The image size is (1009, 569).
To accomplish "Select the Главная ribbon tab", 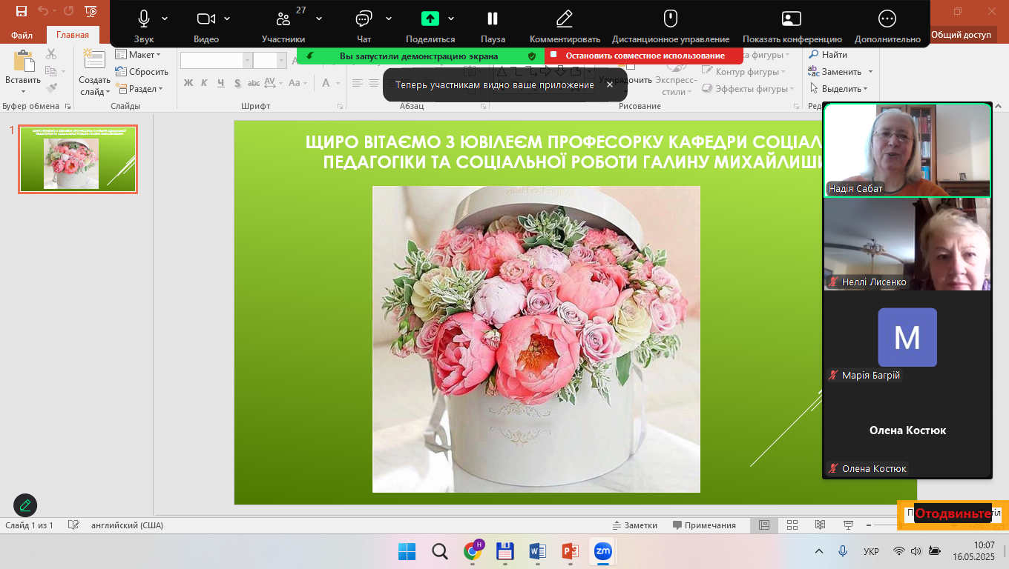I will [73, 35].
